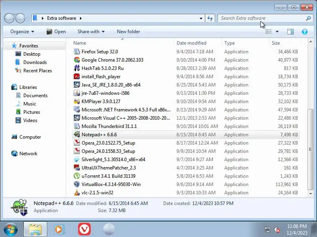Refresh the Extra software folder
This screenshot has height=237, width=317.
tap(210, 18)
